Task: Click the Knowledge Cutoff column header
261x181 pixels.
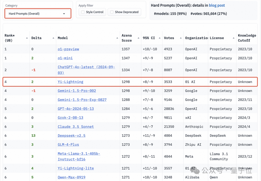Action: tap(247, 38)
